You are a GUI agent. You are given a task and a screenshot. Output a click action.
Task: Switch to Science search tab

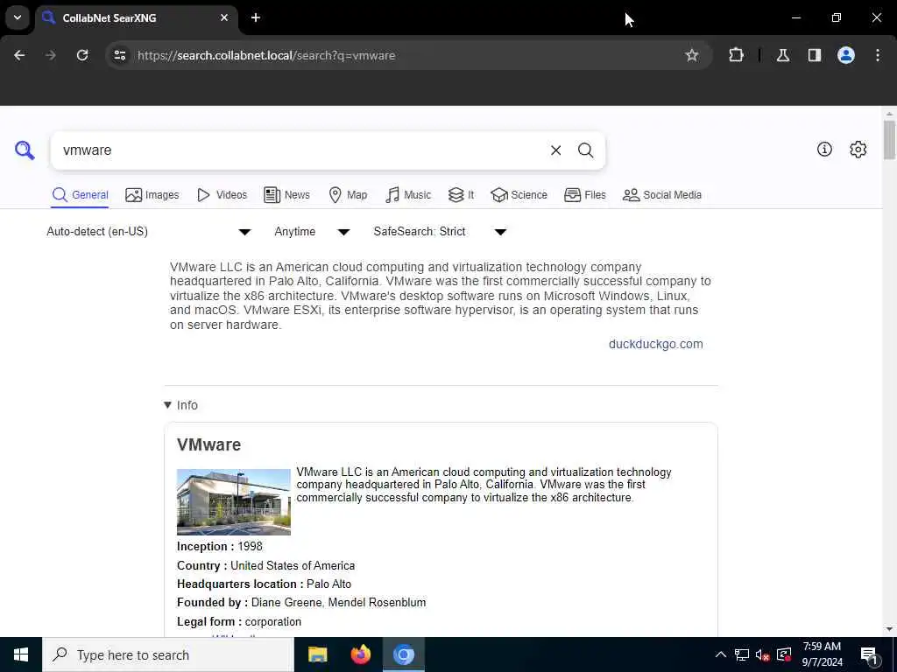(519, 195)
